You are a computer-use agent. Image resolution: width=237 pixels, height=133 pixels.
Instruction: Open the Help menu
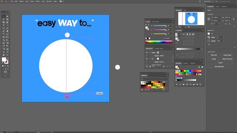click(55, 1)
